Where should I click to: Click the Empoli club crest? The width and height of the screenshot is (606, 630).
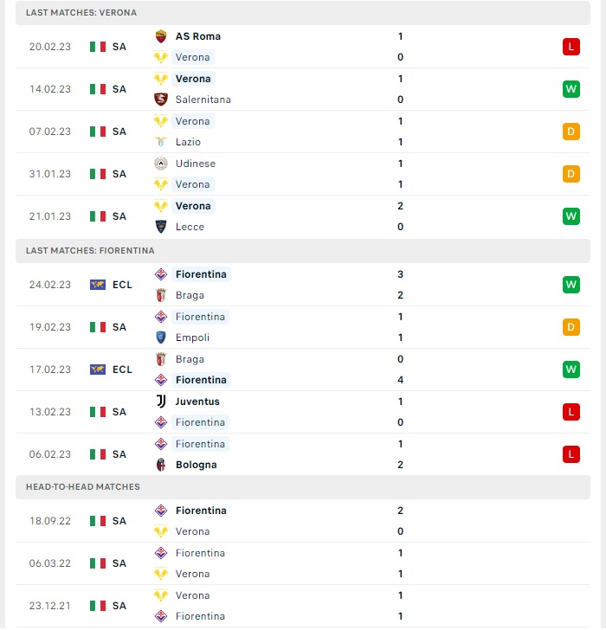(161, 337)
